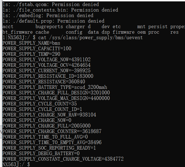Click the CHARGE_NOW_RAW=938104 line
This screenshot has width=185, height=167.
49,115
